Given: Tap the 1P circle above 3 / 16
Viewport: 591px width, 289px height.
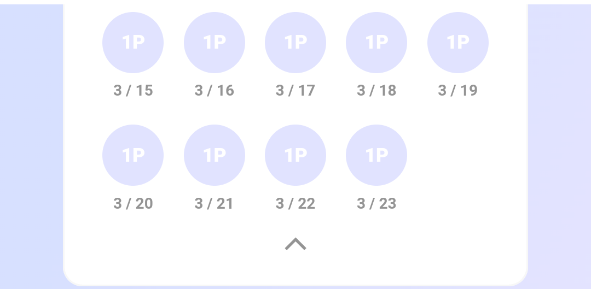Looking at the screenshot, I should [x=215, y=43].
